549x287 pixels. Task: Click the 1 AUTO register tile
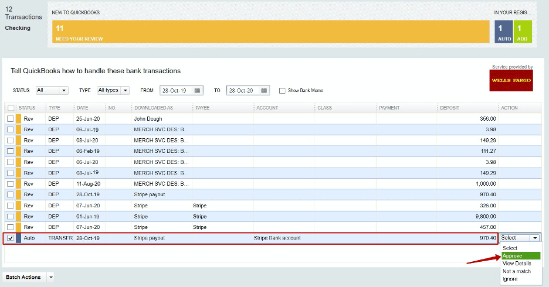[x=503, y=32]
